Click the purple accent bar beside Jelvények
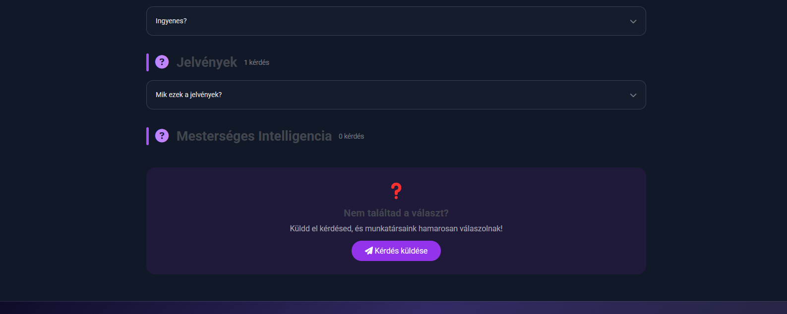The width and height of the screenshot is (787, 314). pyautogui.click(x=147, y=62)
